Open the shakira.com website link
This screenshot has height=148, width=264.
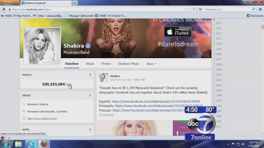(x=42, y=119)
